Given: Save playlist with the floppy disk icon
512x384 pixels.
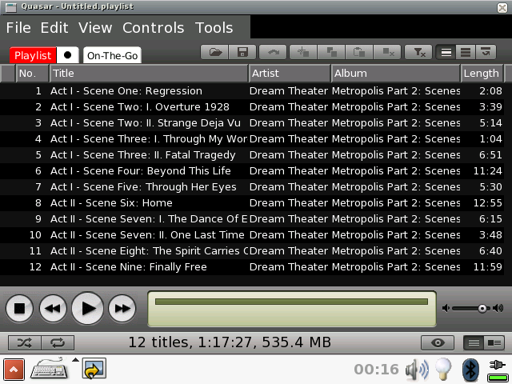Looking at the screenshot, I should (242, 52).
